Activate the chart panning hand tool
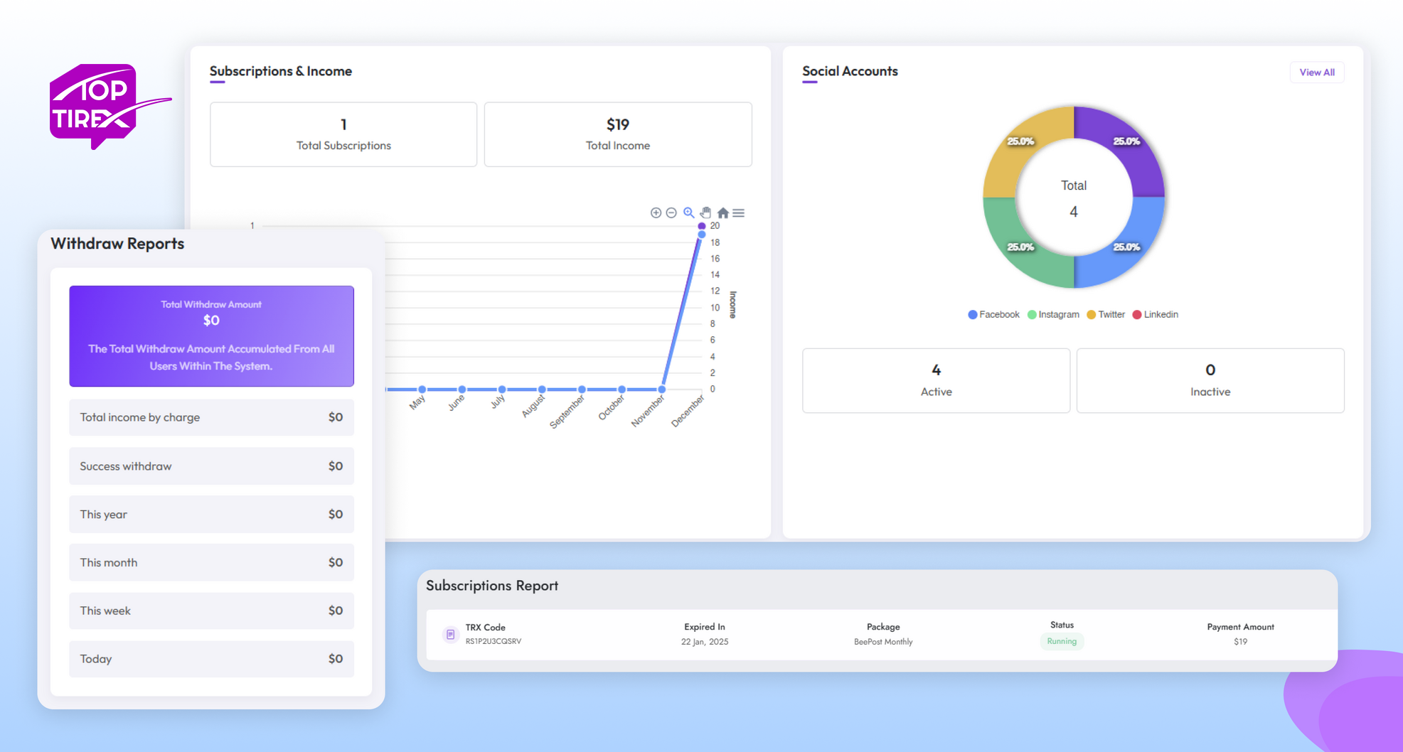 point(705,213)
